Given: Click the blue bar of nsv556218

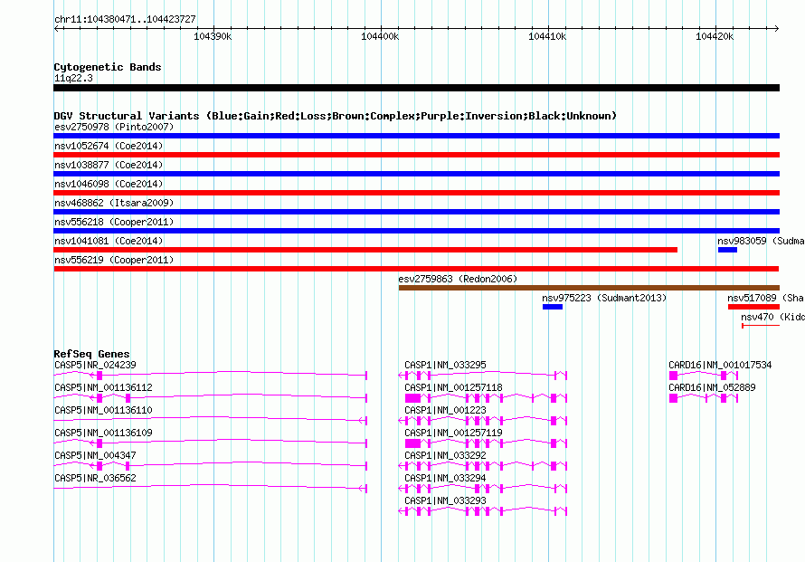Looking at the screenshot, I should pyautogui.click(x=416, y=231).
